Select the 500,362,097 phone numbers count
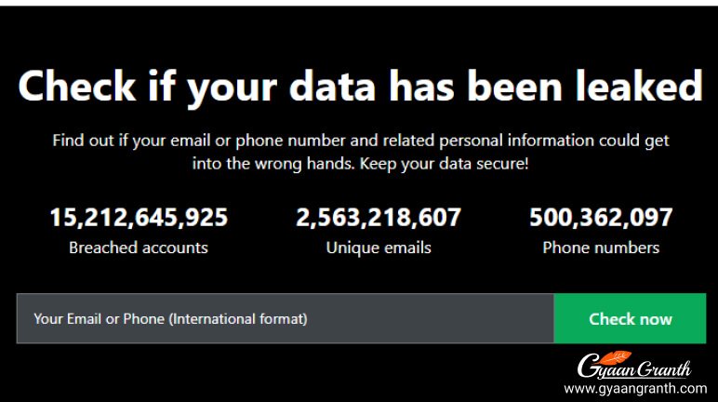This screenshot has width=718, height=402. [601, 218]
